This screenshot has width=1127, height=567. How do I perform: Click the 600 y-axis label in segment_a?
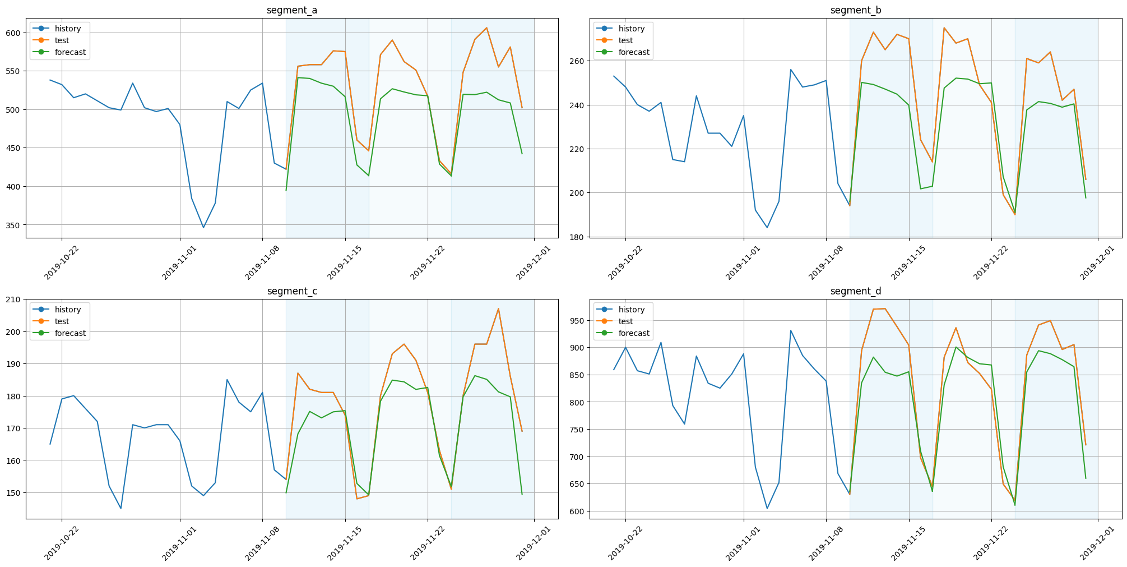(x=15, y=33)
